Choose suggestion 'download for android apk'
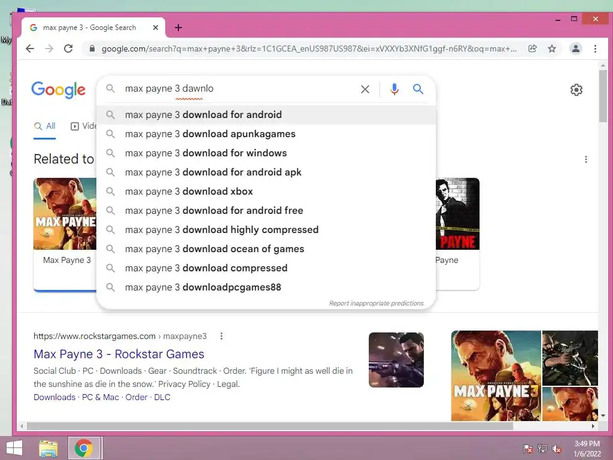The height and width of the screenshot is (460, 613). (266, 172)
